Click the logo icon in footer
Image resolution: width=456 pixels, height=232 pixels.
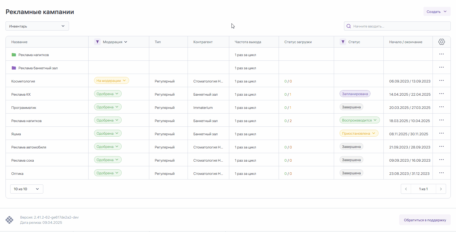[9, 220]
